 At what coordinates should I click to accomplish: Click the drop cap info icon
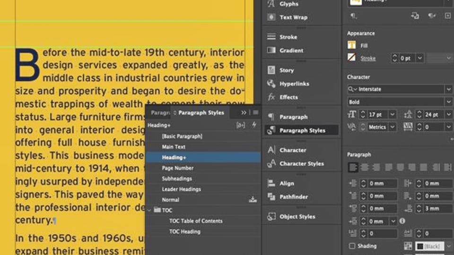click(x=402, y=221)
